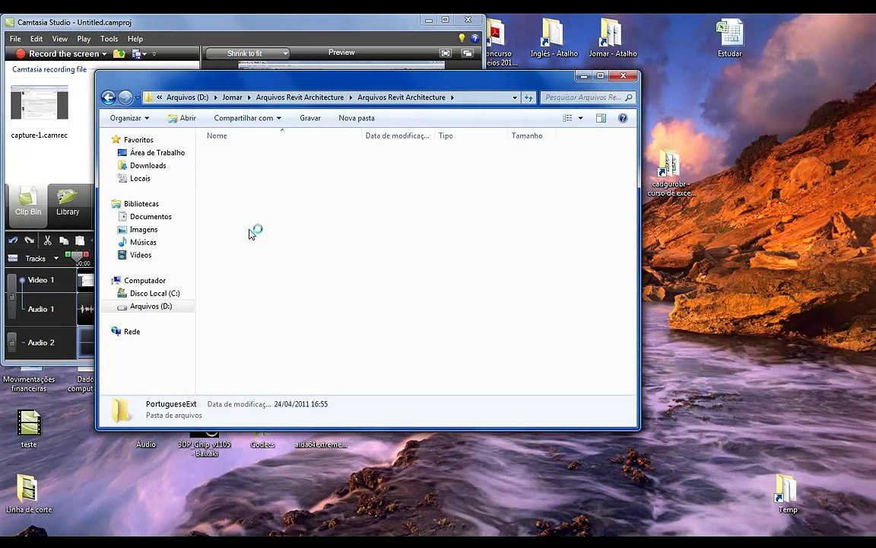
Task: Select Músicas under Bibliotecas
Action: [x=137, y=242]
